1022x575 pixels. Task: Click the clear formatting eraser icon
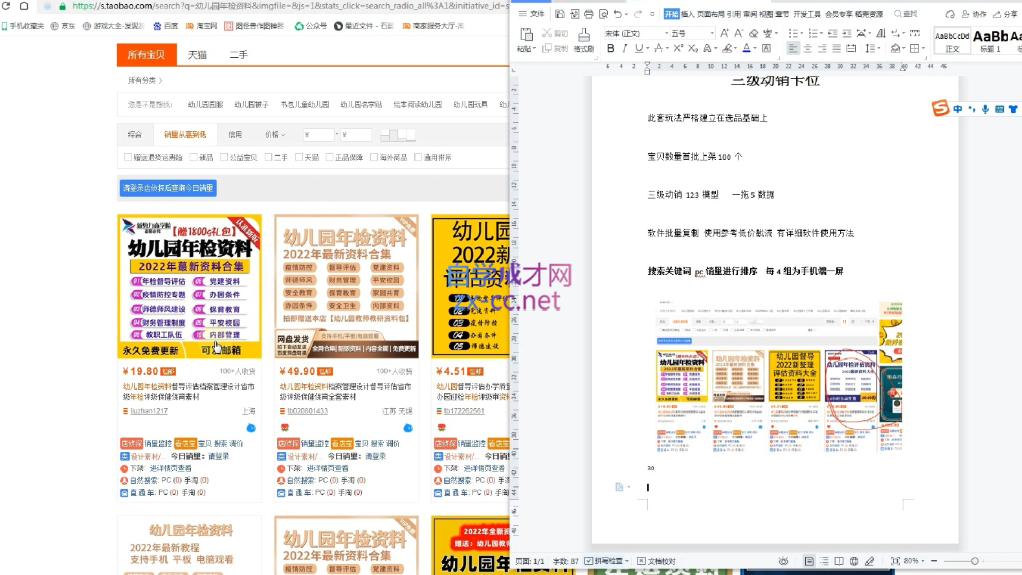click(x=753, y=33)
